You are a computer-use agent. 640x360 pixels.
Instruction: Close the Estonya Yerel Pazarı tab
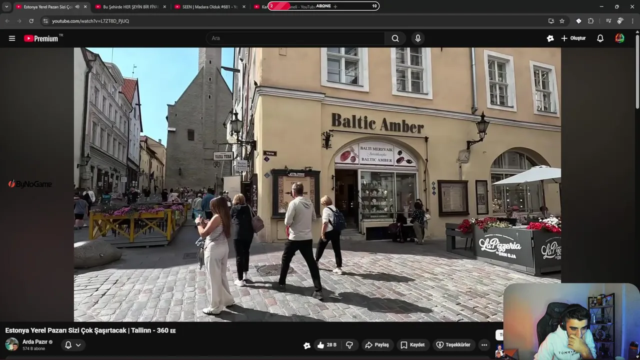click(x=85, y=7)
